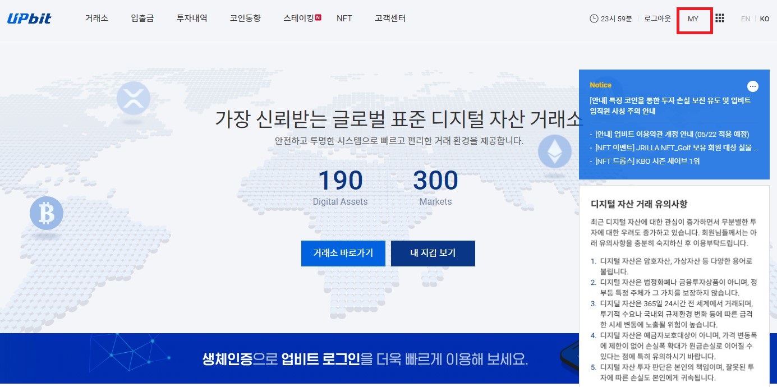This screenshot has width=777, height=387.
Task: Click the 로그아웃 link
Action: click(657, 19)
